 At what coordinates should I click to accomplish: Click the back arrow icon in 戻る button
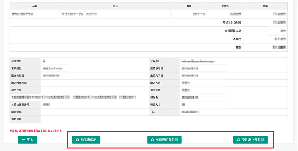click(24, 140)
